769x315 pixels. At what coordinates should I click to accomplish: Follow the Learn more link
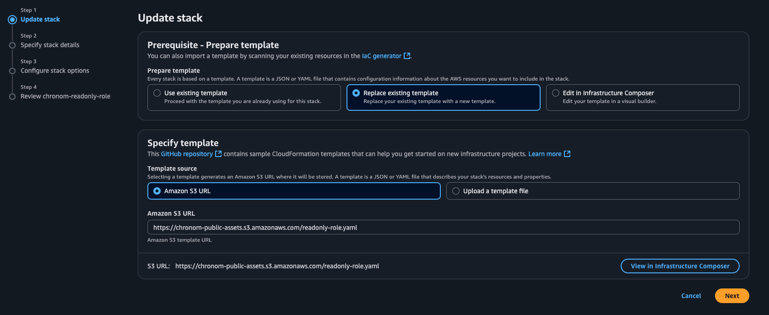pyautogui.click(x=545, y=154)
